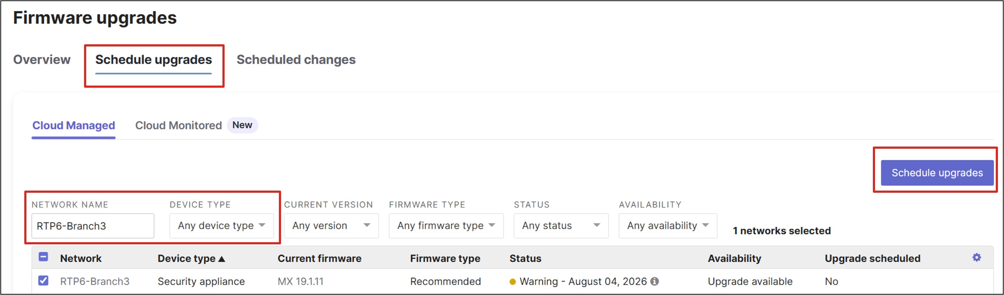Image resolution: width=1004 pixels, height=295 pixels.
Task: Click the Warning - August 04, 2026 text
Action: tap(583, 281)
